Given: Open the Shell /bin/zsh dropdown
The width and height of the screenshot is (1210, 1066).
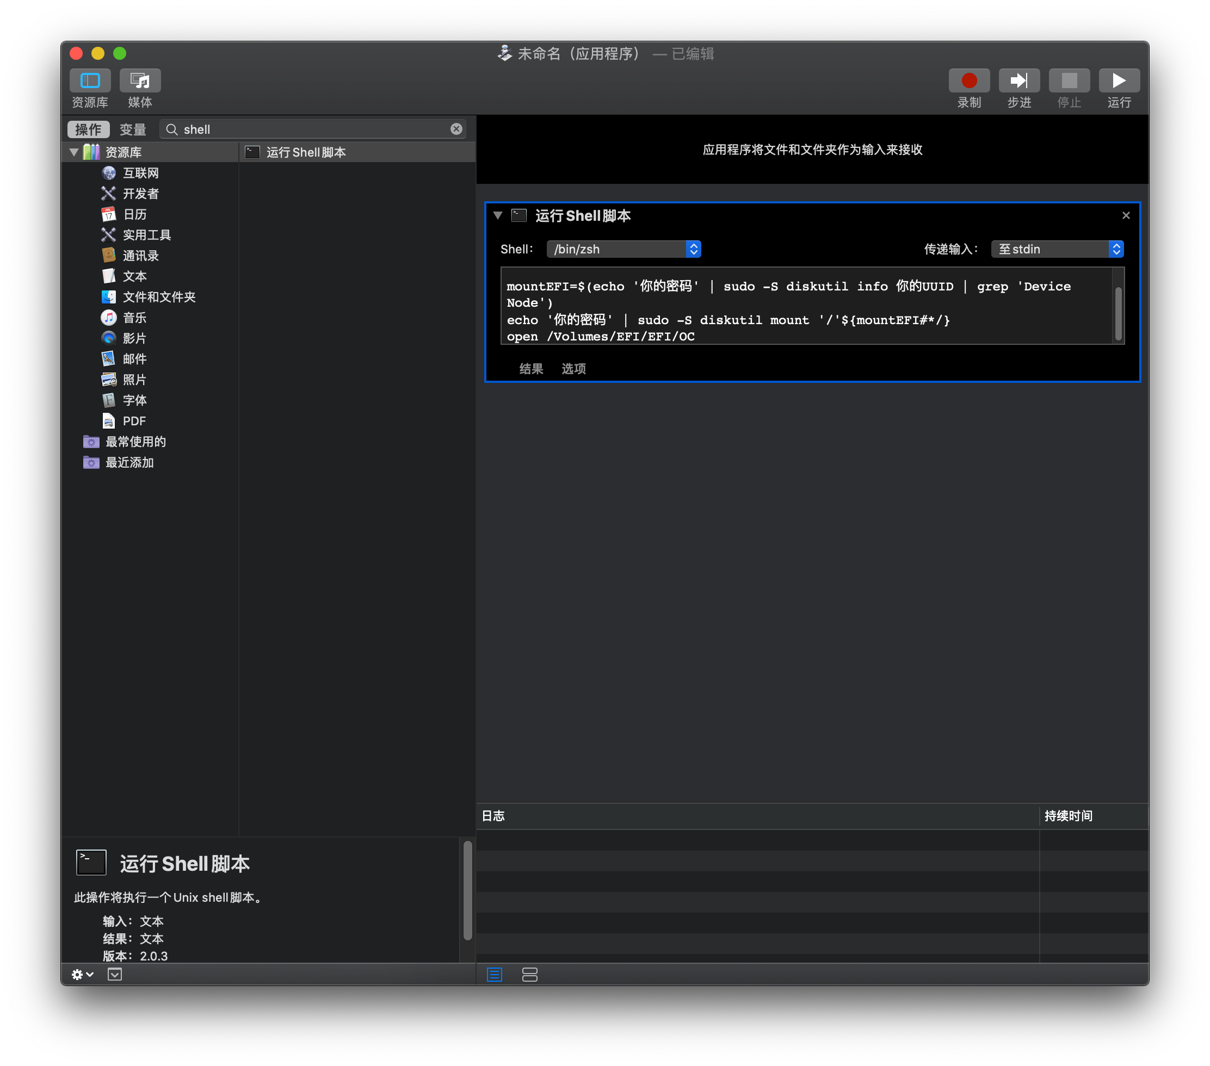Looking at the screenshot, I should tap(623, 249).
